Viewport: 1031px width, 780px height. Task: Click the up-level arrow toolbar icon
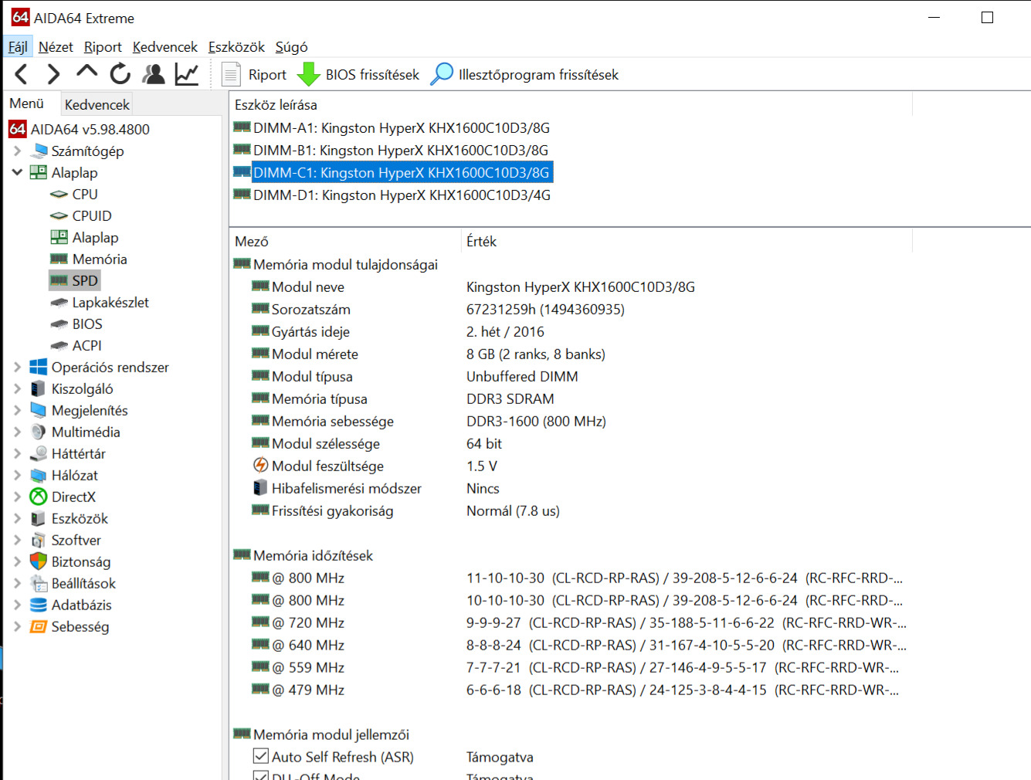pyautogui.click(x=86, y=73)
